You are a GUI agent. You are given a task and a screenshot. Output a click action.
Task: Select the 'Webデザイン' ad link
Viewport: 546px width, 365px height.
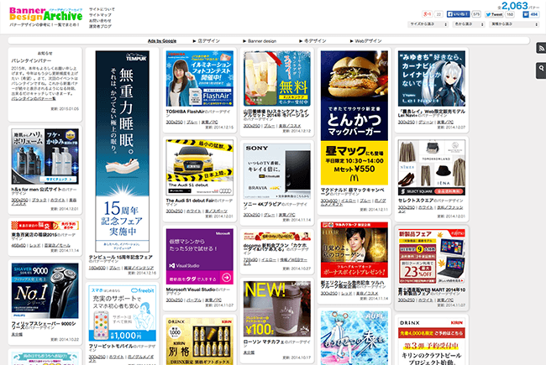pyautogui.click(x=368, y=40)
